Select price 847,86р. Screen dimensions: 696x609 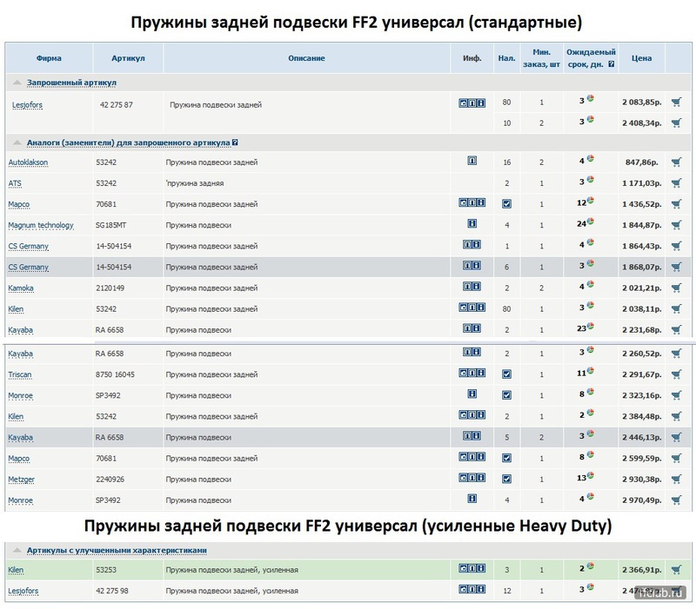pyautogui.click(x=641, y=162)
